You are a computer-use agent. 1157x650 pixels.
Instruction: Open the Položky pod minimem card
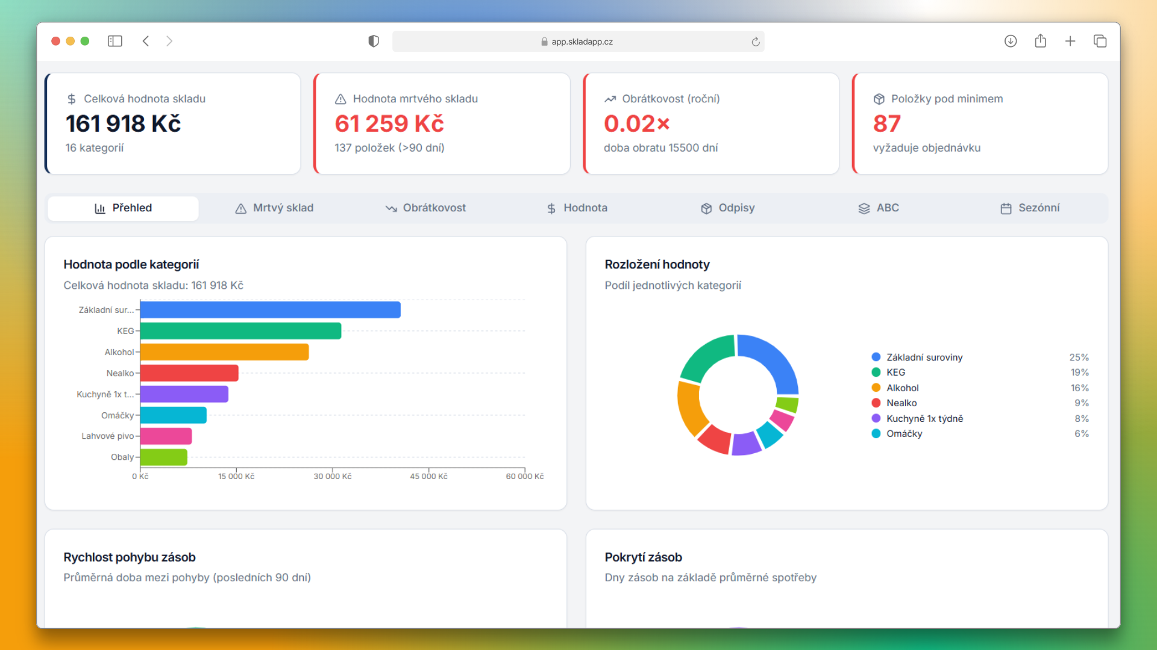click(x=980, y=123)
